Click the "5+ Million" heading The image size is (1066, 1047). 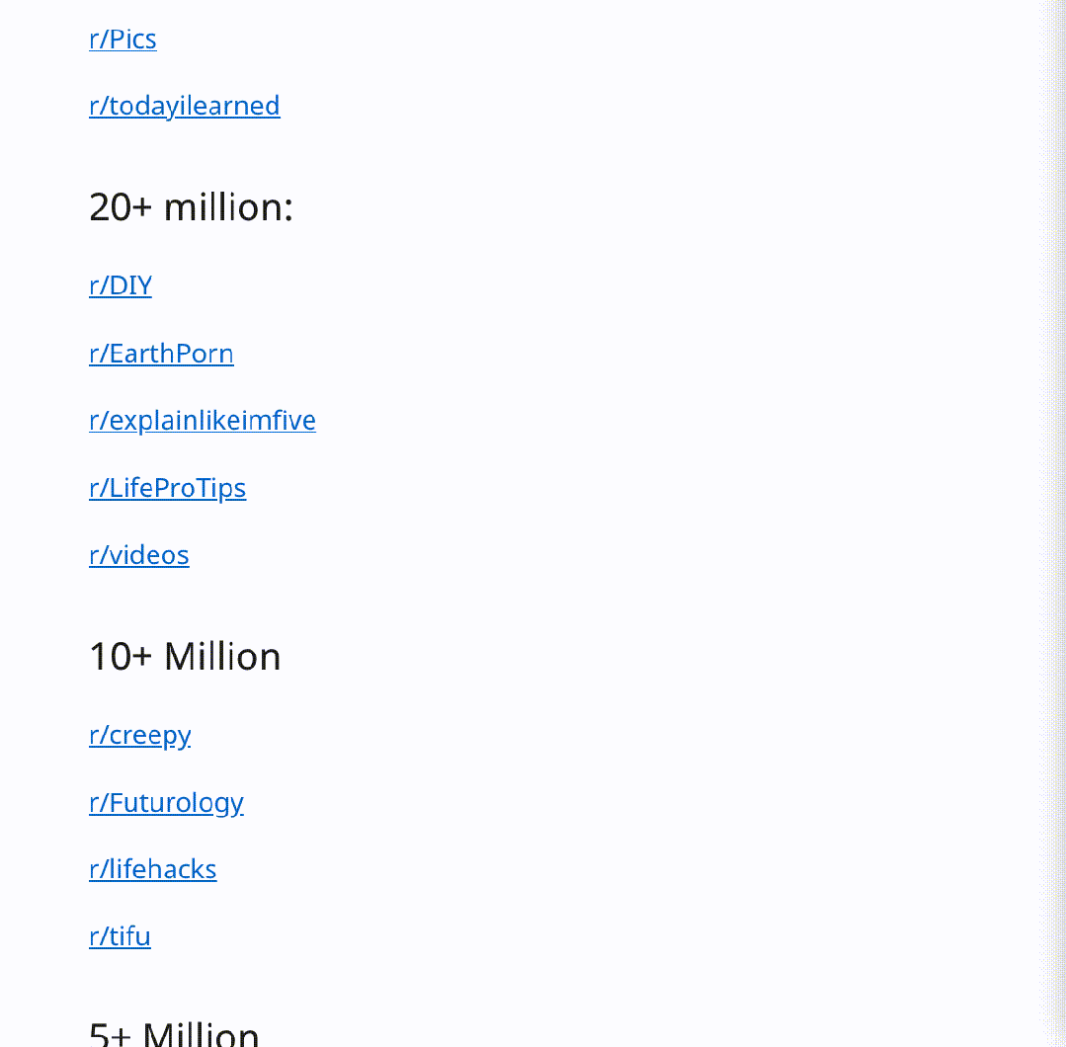(x=174, y=1033)
